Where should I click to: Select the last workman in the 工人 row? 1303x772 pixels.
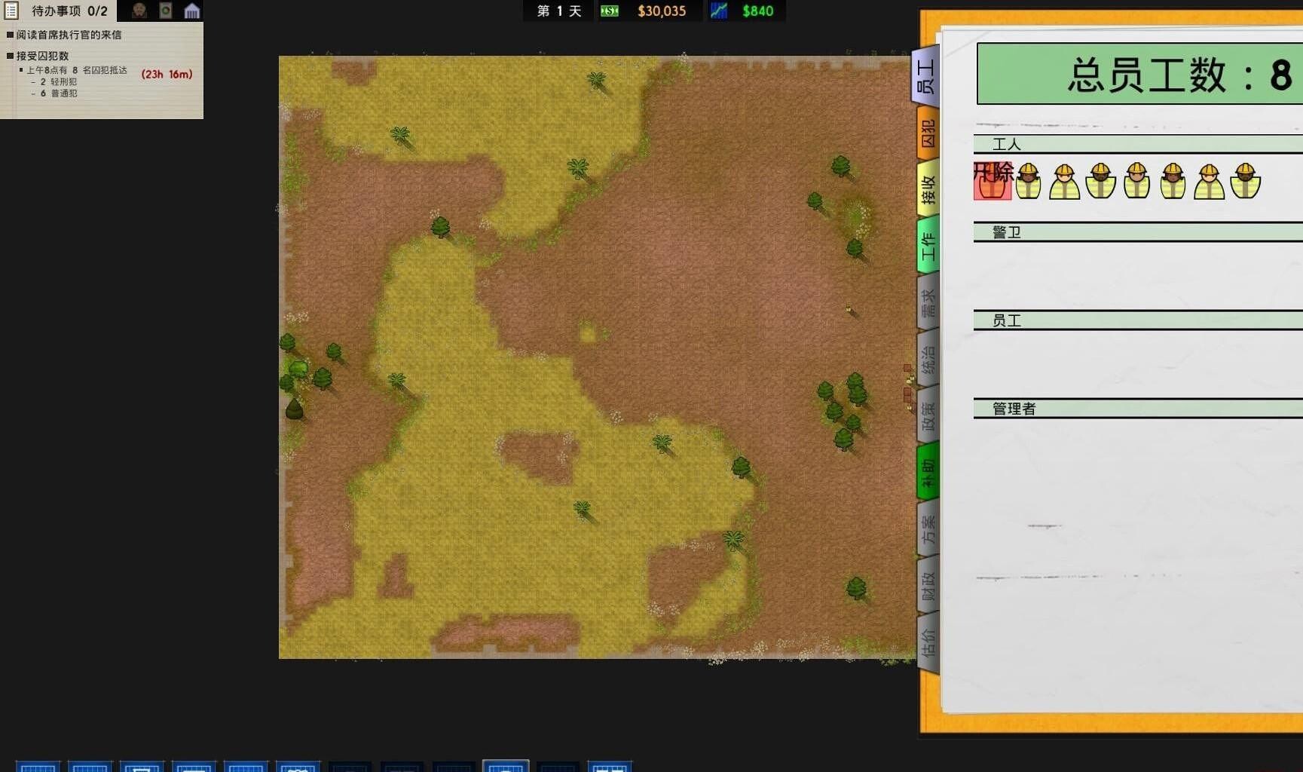coord(1245,181)
